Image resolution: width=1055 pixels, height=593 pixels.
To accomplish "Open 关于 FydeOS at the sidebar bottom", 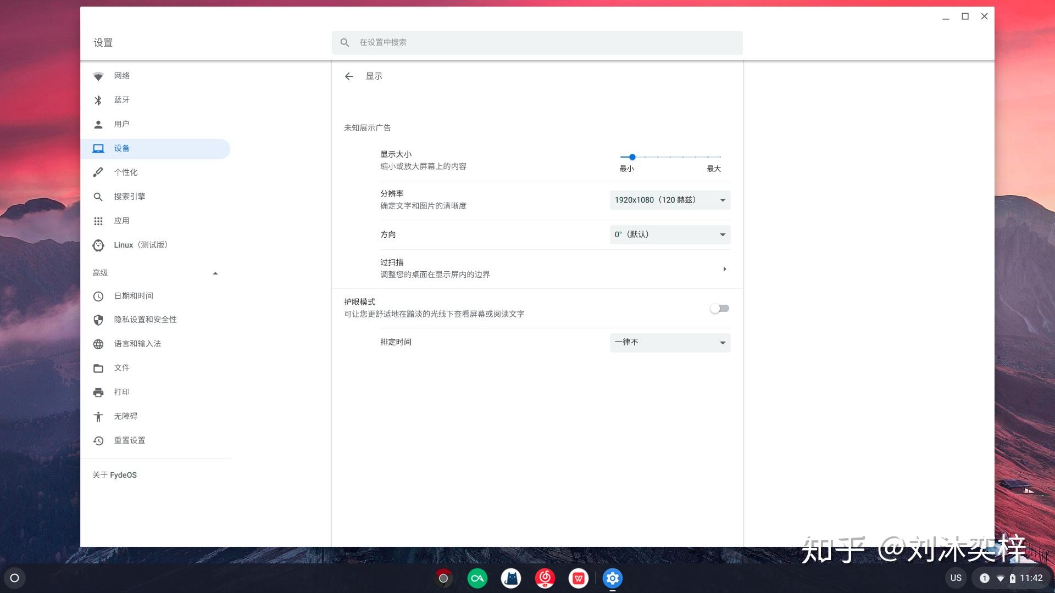I will tap(114, 474).
